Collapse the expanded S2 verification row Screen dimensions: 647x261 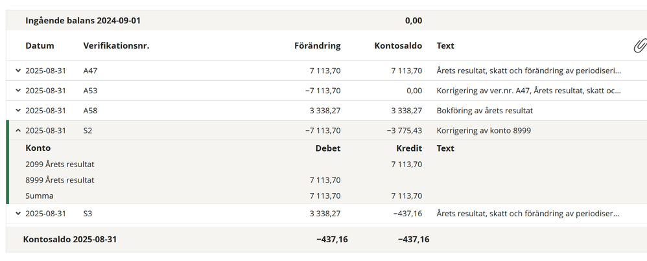(18, 131)
